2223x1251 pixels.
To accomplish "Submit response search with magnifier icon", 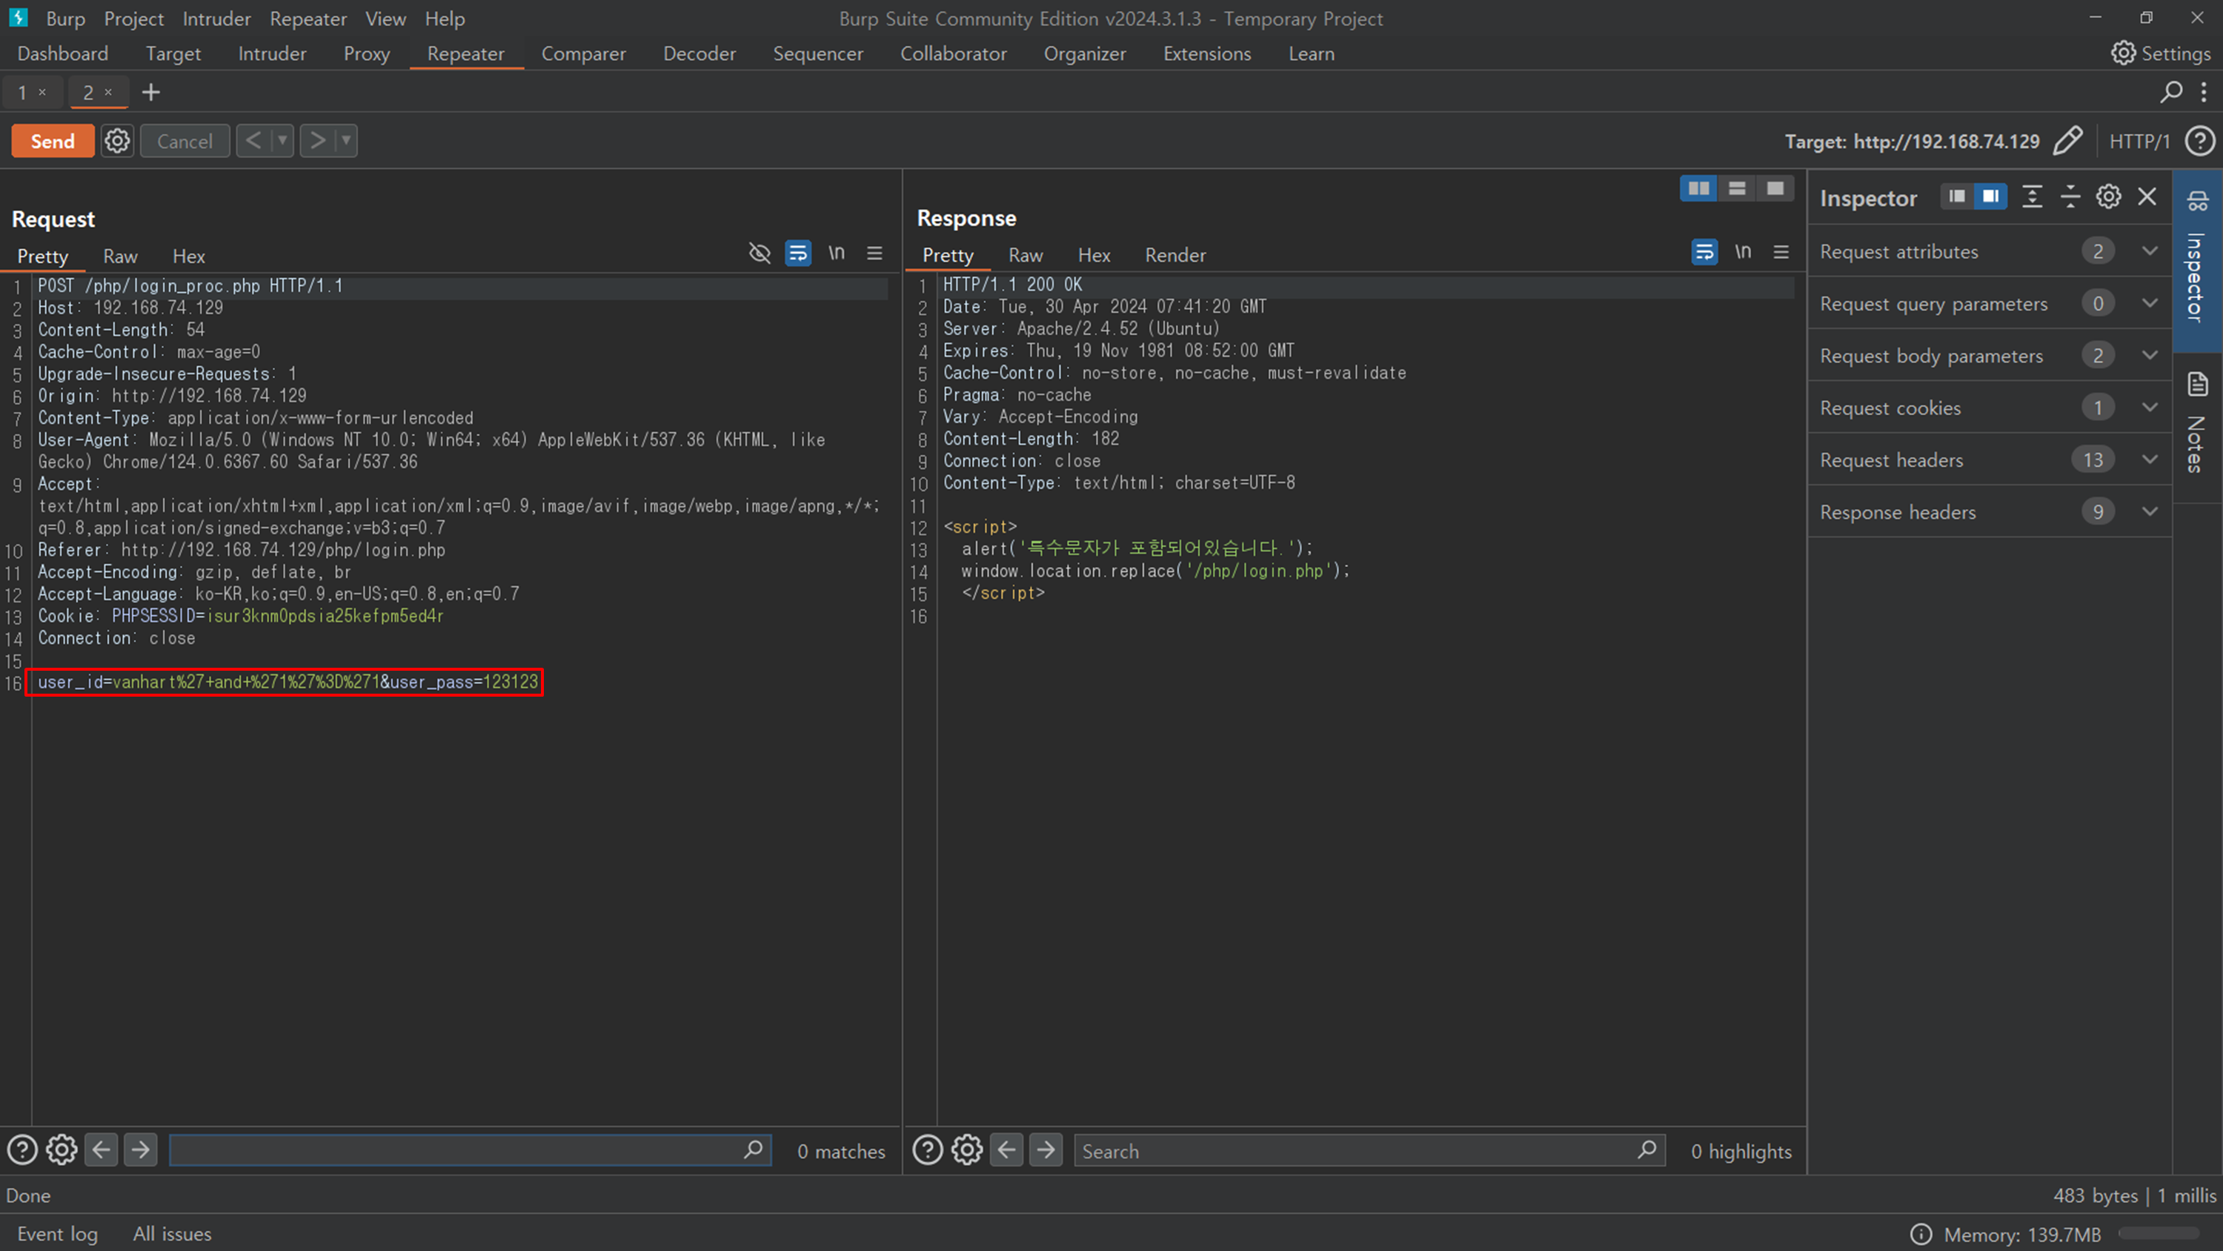I will tap(1647, 1150).
